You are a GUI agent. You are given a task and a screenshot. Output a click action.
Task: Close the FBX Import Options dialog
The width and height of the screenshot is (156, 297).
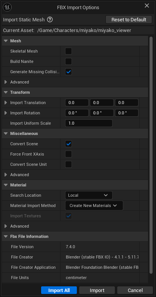click(147, 6)
